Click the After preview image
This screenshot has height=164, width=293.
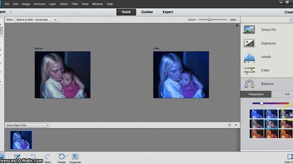click(181, 75)
